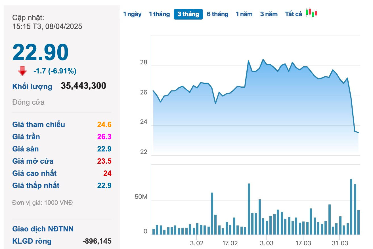373x249 pixels.
Task: View the Tất cả full history range
Action: pyautogui.click(x=294, y=14)
